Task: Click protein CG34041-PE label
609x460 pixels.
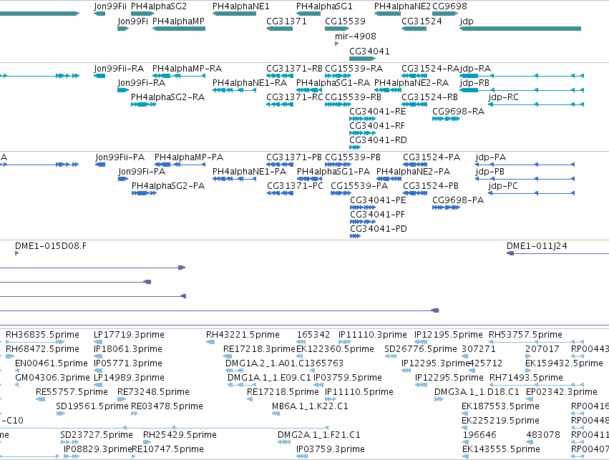Action: click(378, 200)
